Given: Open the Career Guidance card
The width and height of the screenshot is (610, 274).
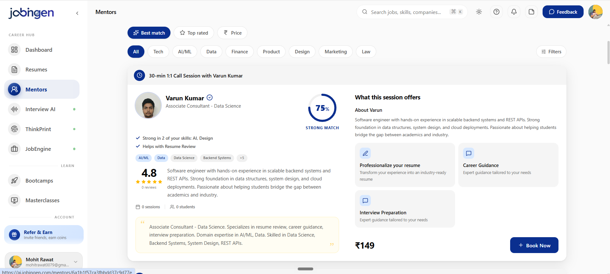Looking at the screenshot, I should (x=508, y=165).
